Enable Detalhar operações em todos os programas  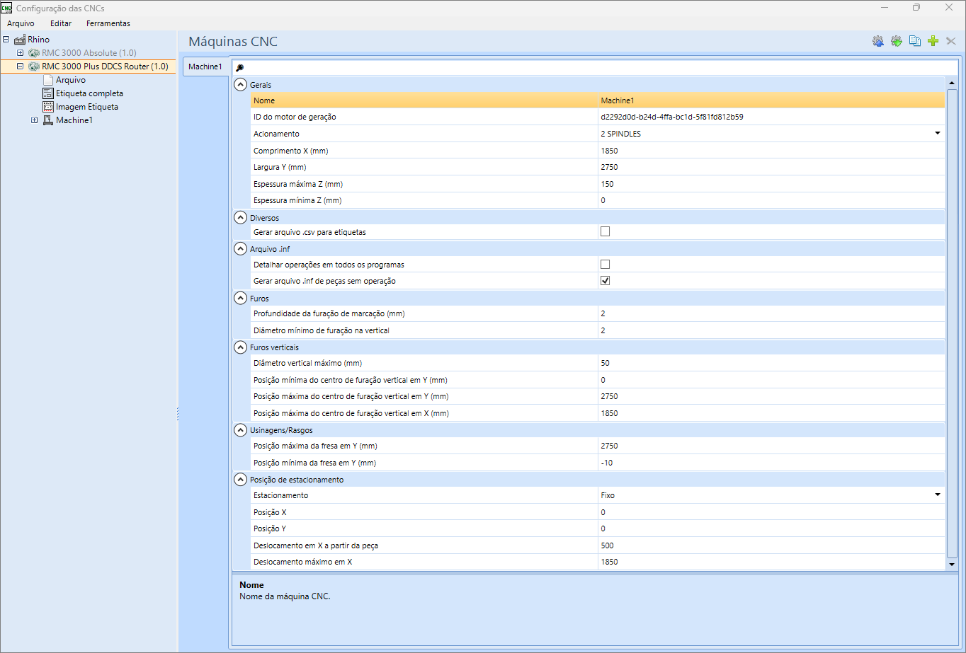[605, 264]
